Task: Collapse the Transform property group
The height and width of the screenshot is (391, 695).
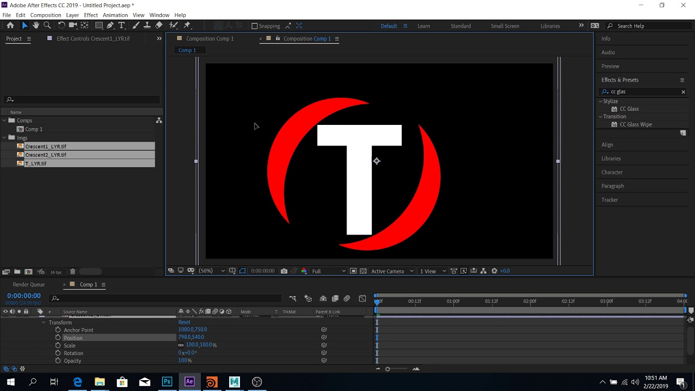Action: tap(44, 323)
